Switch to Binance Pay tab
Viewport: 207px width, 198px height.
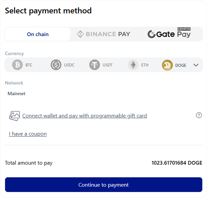[103, 34]
